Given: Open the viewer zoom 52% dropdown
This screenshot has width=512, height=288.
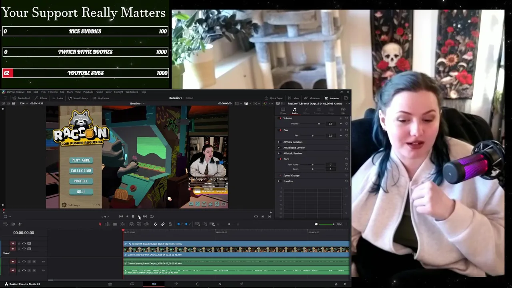Looking at the screenshot, I should click(x=24, y=103).
